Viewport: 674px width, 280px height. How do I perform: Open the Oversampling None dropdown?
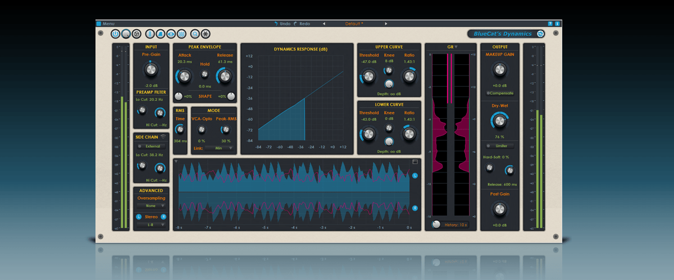point(151,206)
